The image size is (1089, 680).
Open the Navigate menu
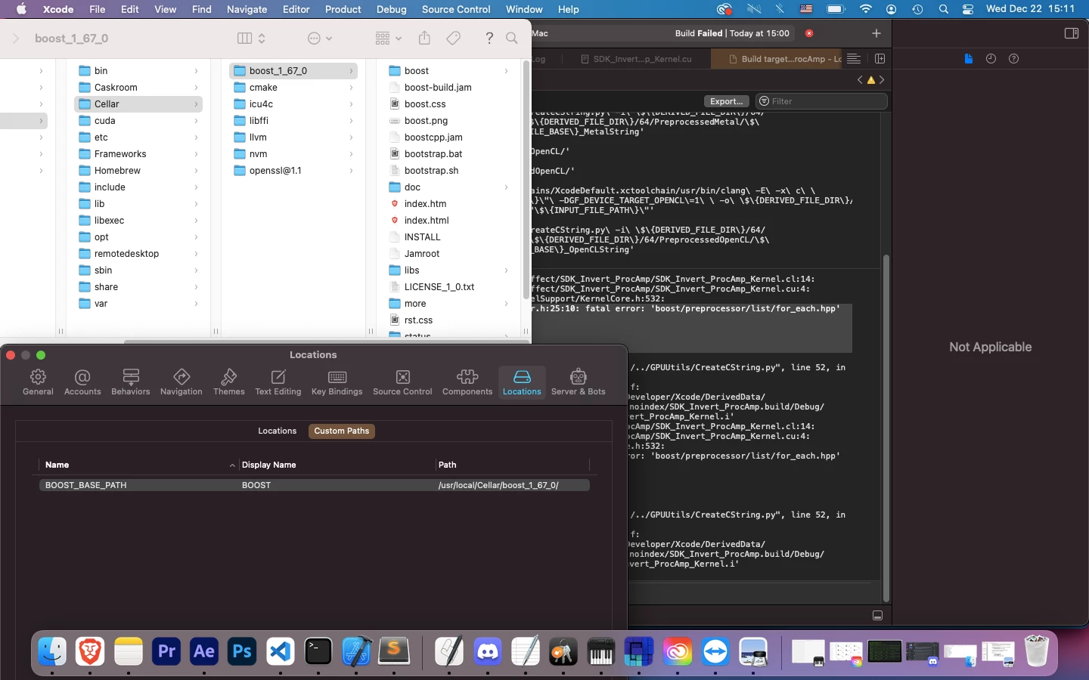click(x=247, y=9)
